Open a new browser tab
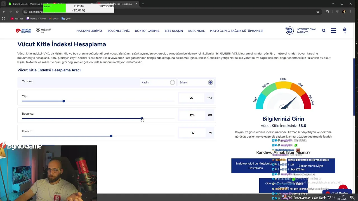 click(x=143, y=4)
